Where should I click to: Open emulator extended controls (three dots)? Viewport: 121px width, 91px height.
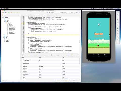coord(118,42)
